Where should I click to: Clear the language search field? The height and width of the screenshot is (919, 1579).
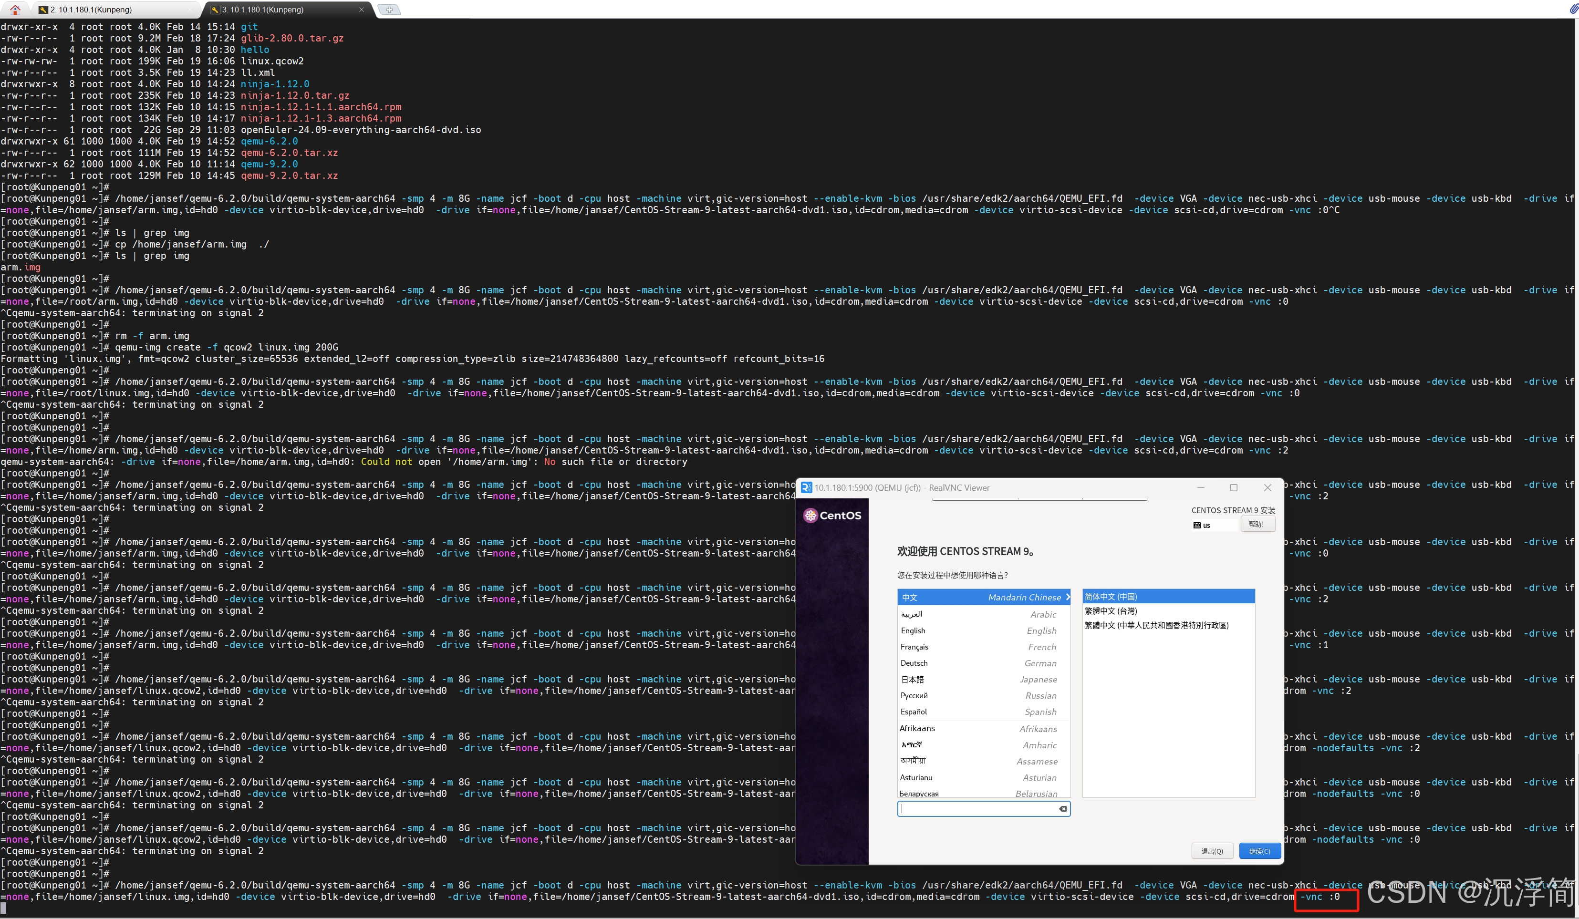pos(1063,809)
